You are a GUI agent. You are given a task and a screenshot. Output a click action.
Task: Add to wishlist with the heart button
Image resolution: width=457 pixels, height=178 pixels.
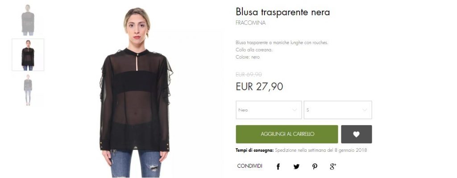(x=357, y=134)
